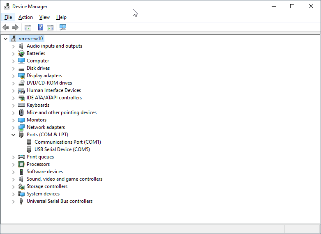Viewport: 321px width, 234px height.
Task: Expand the Network adapters category
Action: pyautogui.click(x=13, y=127)
